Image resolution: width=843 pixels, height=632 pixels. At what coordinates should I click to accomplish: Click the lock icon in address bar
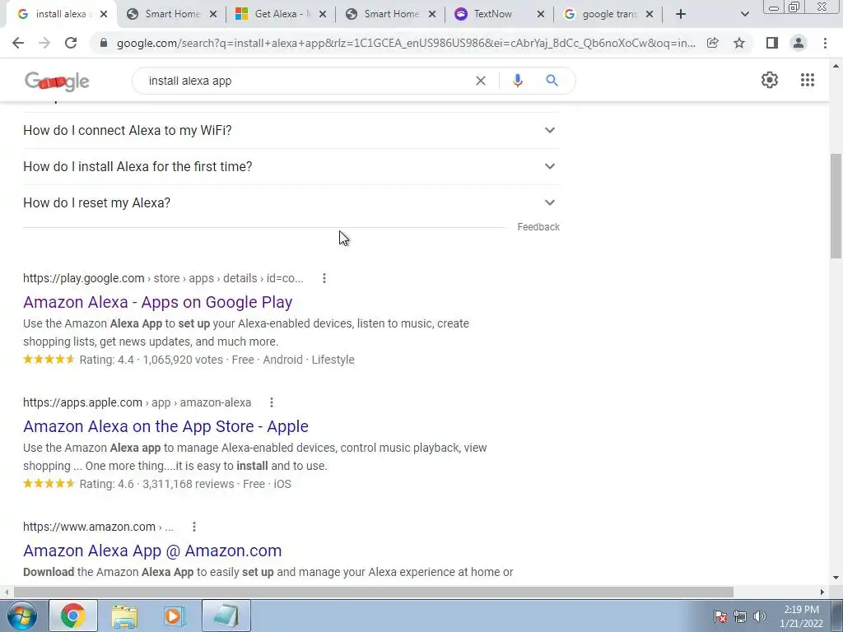(104, 43)
